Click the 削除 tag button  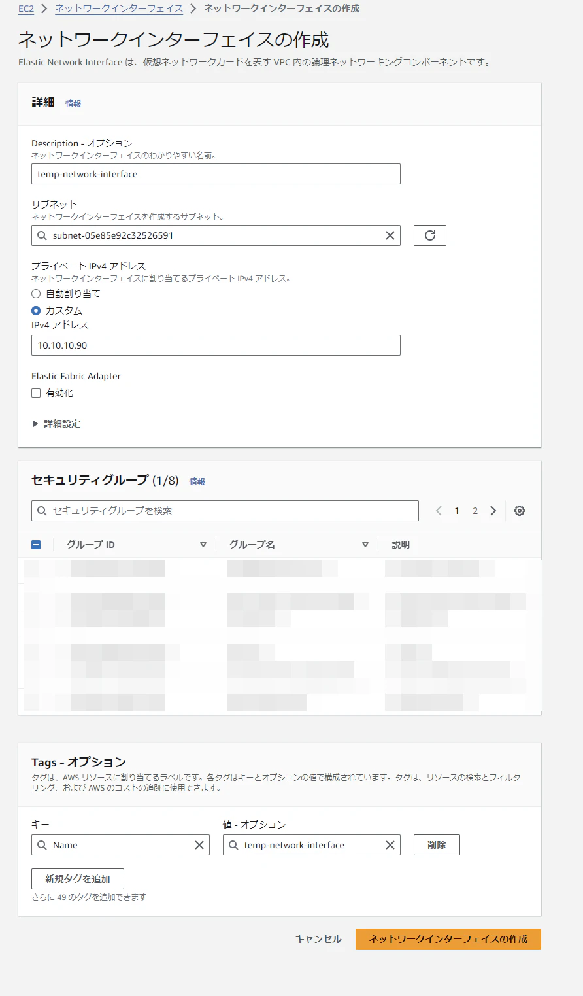coord(437,845)
